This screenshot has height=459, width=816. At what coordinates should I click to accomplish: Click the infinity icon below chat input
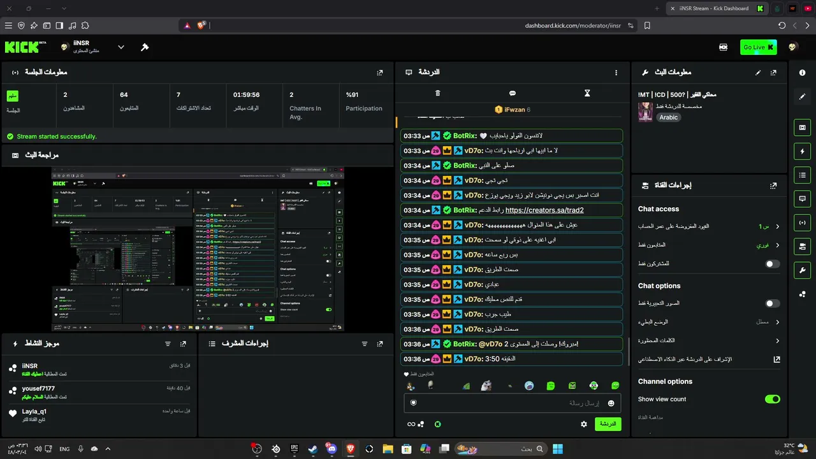coord(411,424)
